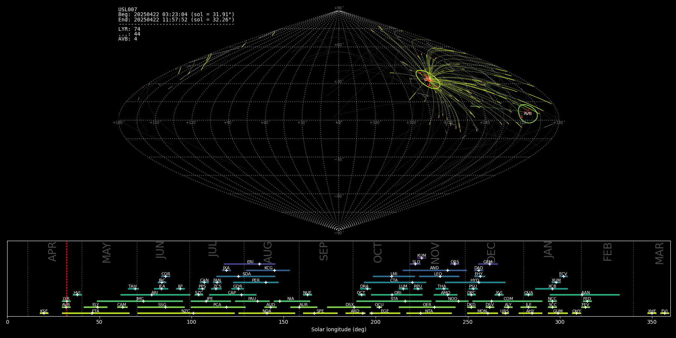Click the FEB month label
The height and width of the screenshot is (338, 676).
(x=608, y=252)
